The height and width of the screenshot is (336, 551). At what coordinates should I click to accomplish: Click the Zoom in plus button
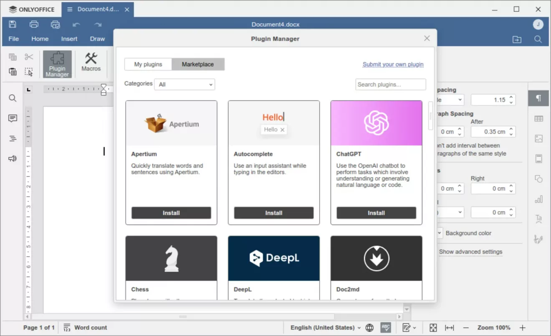pyautogui.click(x=523, y=328)
